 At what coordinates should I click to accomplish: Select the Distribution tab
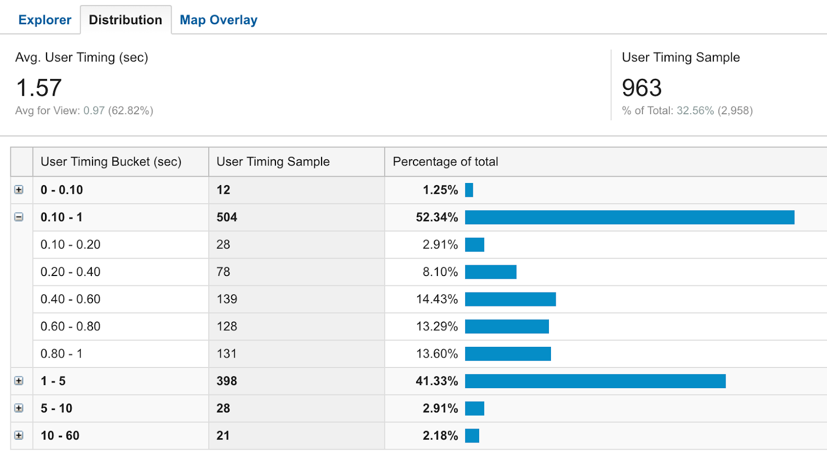[125, 20]
